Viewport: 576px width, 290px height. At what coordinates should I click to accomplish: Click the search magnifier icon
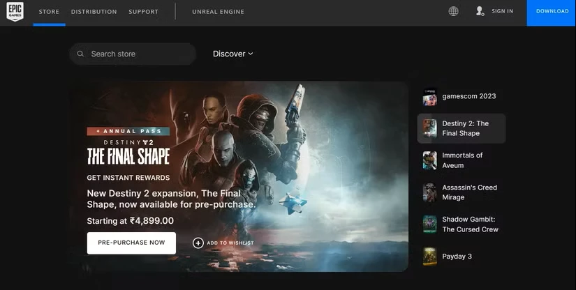(x=80, y=54)
